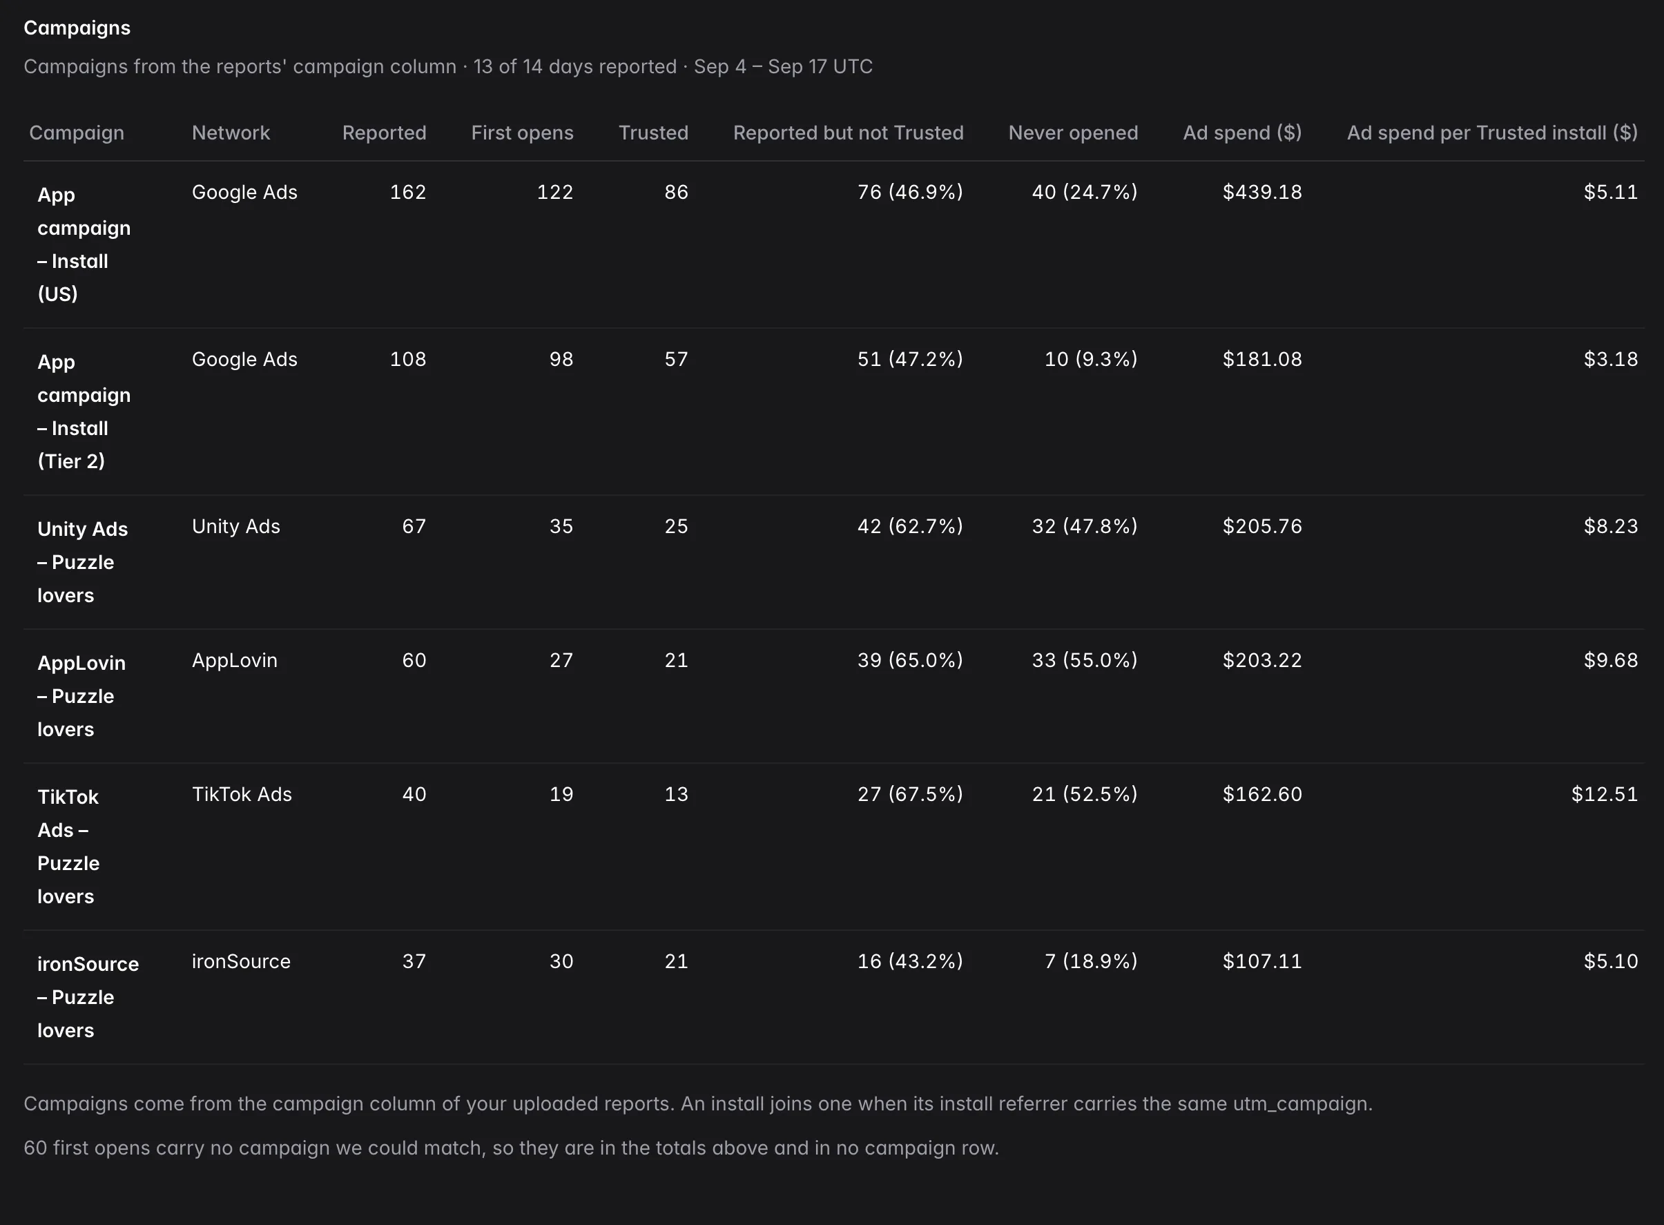Click ad spend $162.60
Viewport: 1664px width, 1225px height.
pyautogui.click(x=1262, y=794)
